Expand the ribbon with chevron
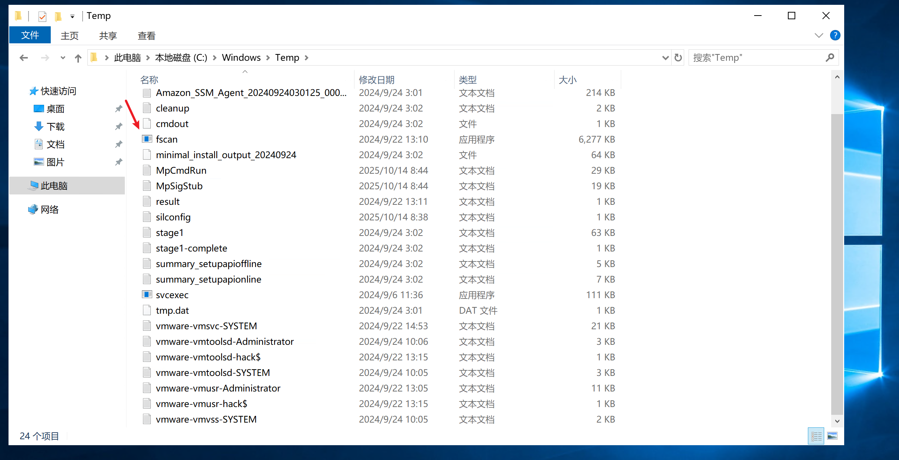899x460 pixels. point(819,36)
